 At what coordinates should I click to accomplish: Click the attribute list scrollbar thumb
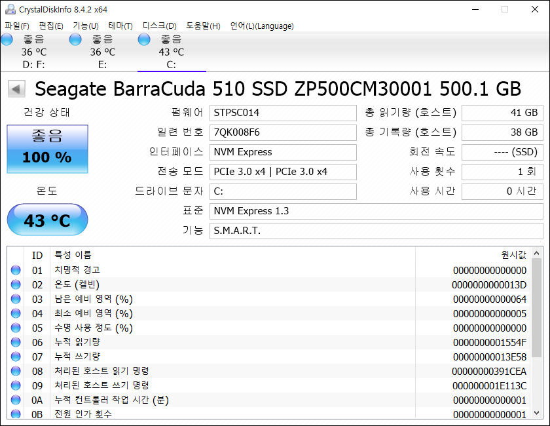tap(536, 307)
